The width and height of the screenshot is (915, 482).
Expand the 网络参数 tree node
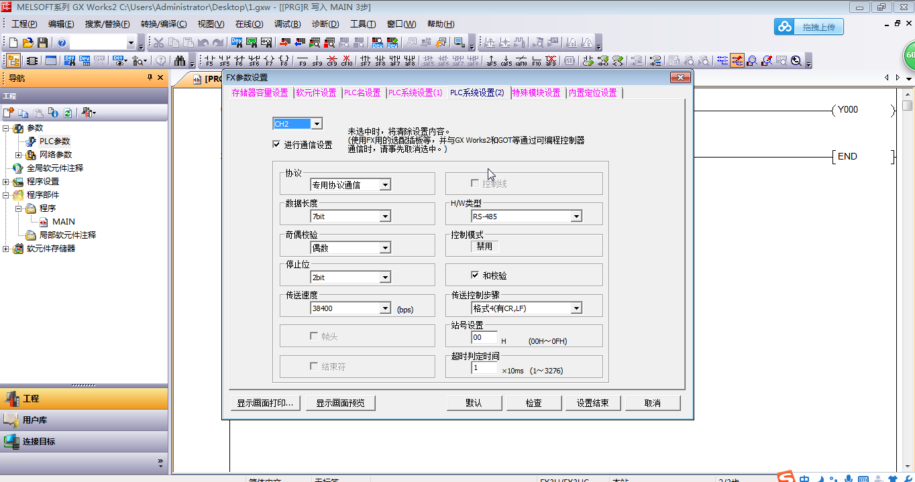(x=19, y=155)
